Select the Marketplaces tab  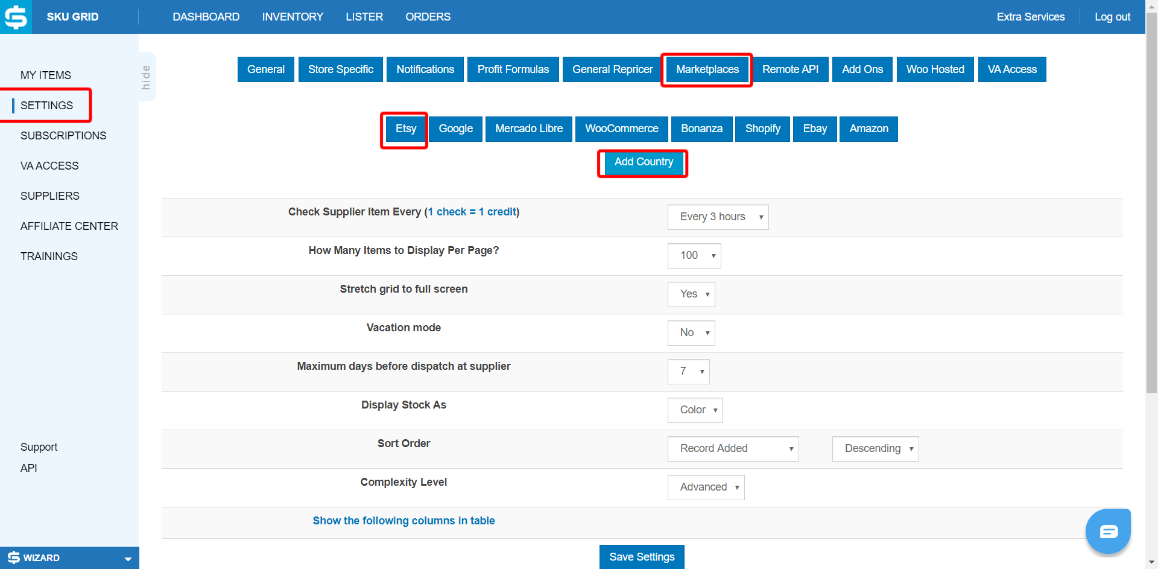tap(707, 69)
